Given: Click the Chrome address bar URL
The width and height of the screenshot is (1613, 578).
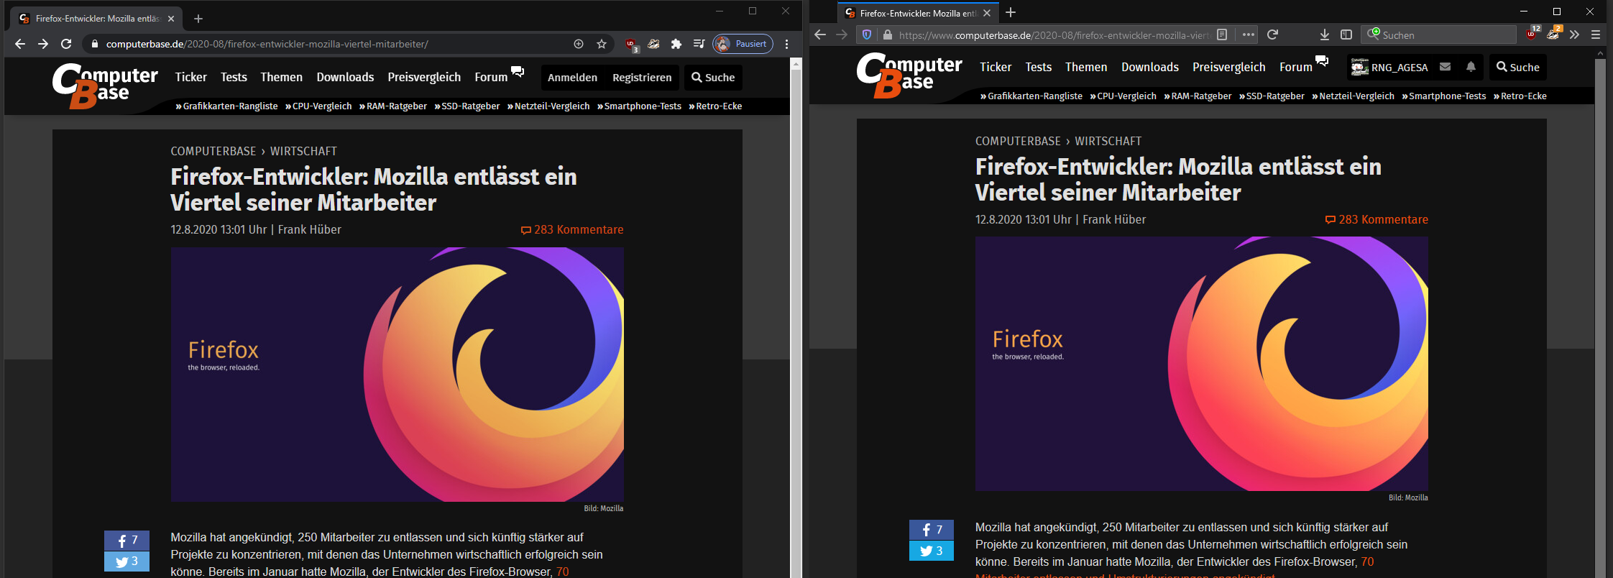Looking at the screenshot, I should tap(267, 44).
